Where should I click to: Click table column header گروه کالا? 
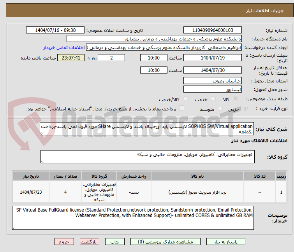(99, 176)
